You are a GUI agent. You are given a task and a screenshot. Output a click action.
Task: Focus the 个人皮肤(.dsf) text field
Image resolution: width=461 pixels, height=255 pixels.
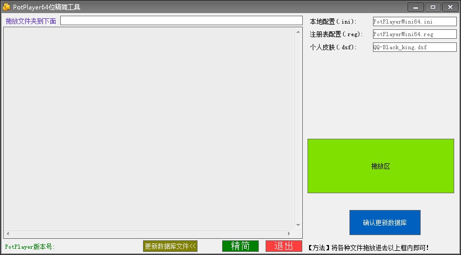pyautogui.click(x=414, y=47)
